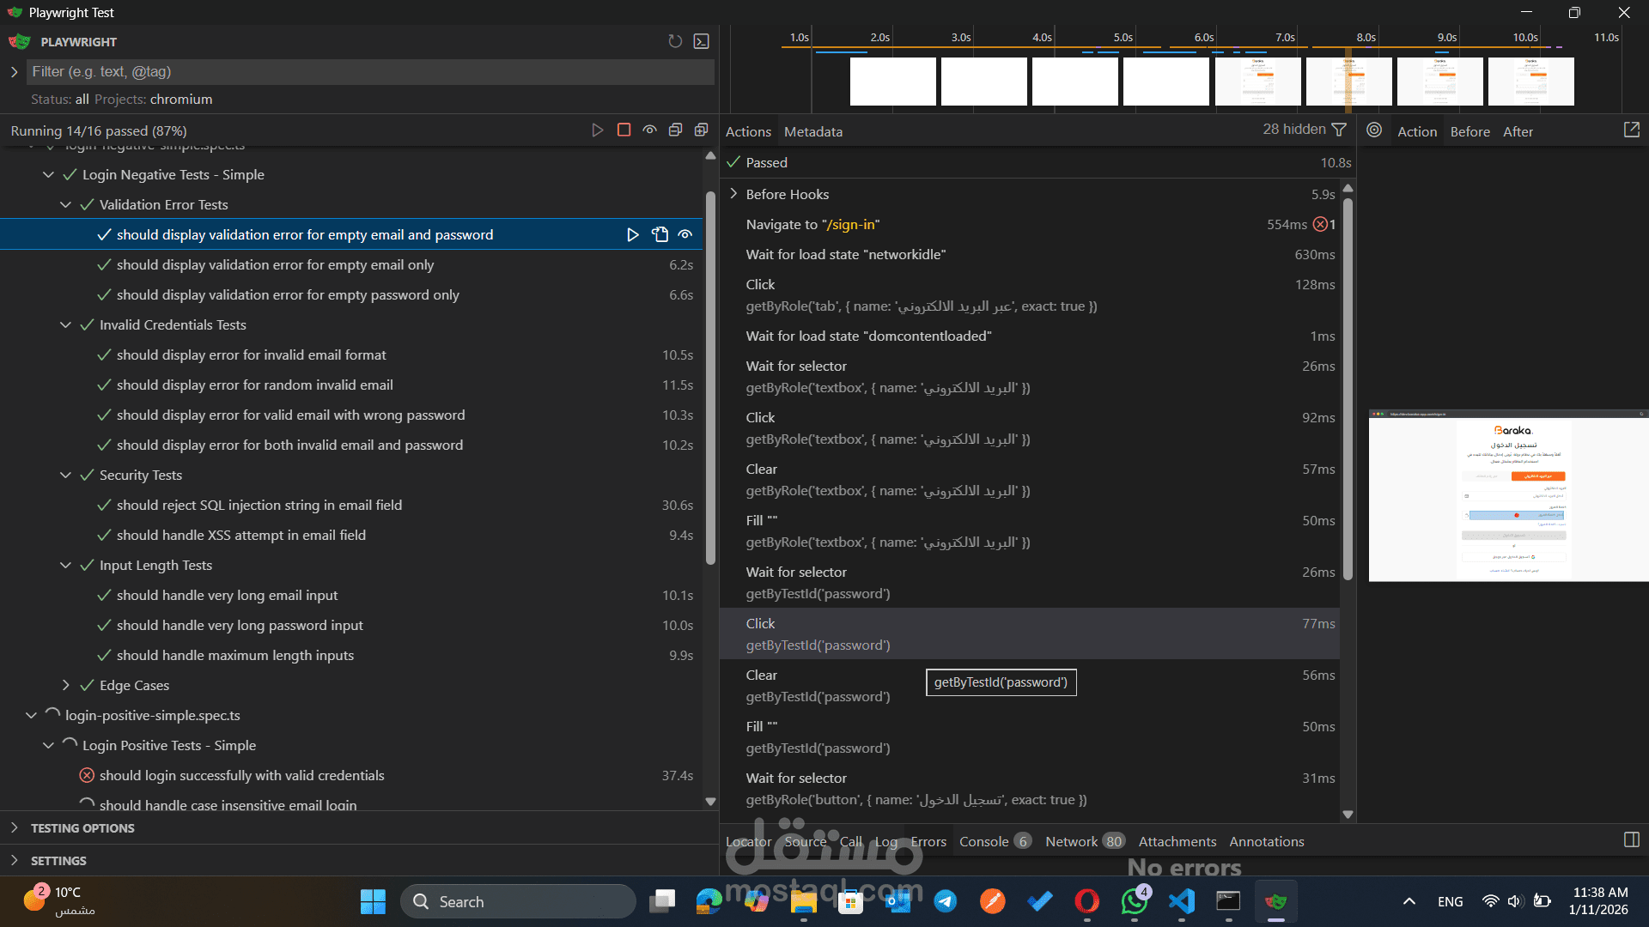This screenshot has width=1649, height=927.
Task: Toggle hidden actions filter icon
Action: click(1339, 130)
